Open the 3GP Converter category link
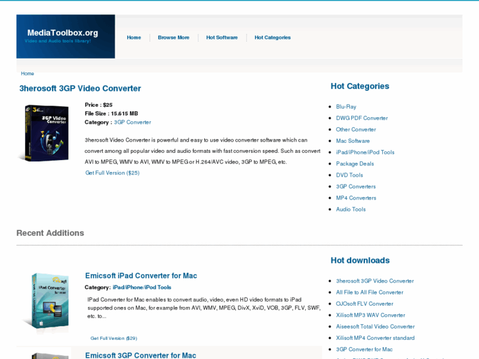 132,123
